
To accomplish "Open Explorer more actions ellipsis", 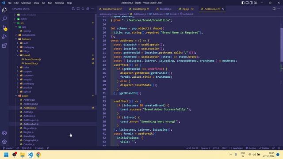I will pos(92,9).
